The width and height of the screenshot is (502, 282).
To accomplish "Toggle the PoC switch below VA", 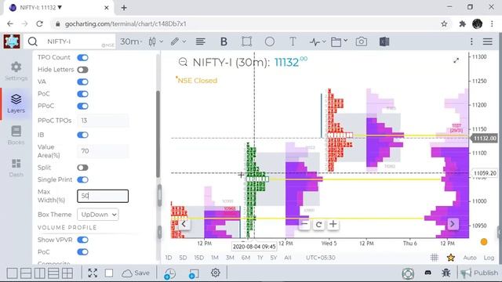I will pos(82,94).
